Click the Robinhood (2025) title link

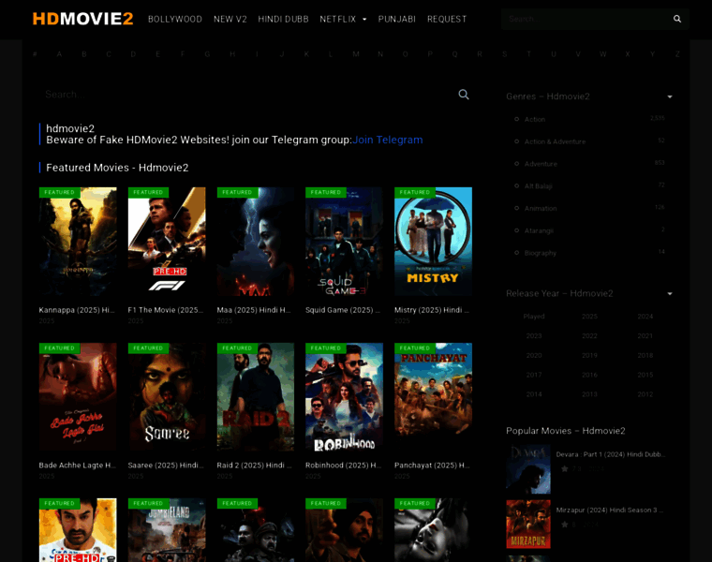pyautogui.click(x=343, y=466)
